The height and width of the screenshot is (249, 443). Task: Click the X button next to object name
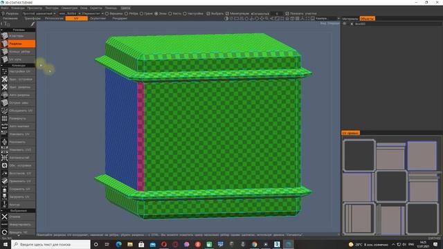[352, 24]
